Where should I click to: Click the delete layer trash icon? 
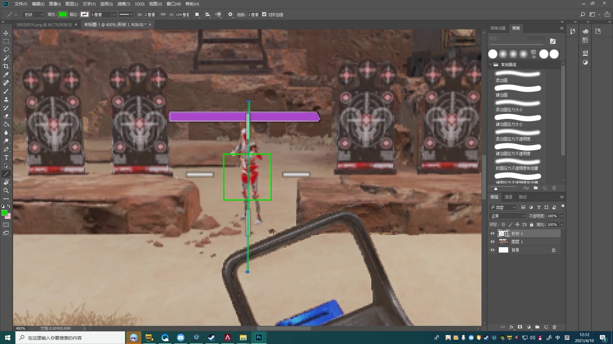(x=554, y=327)
